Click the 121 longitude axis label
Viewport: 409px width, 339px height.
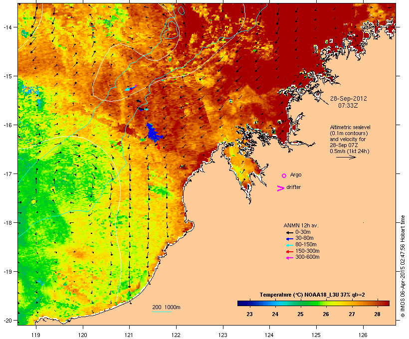point(129,335)
